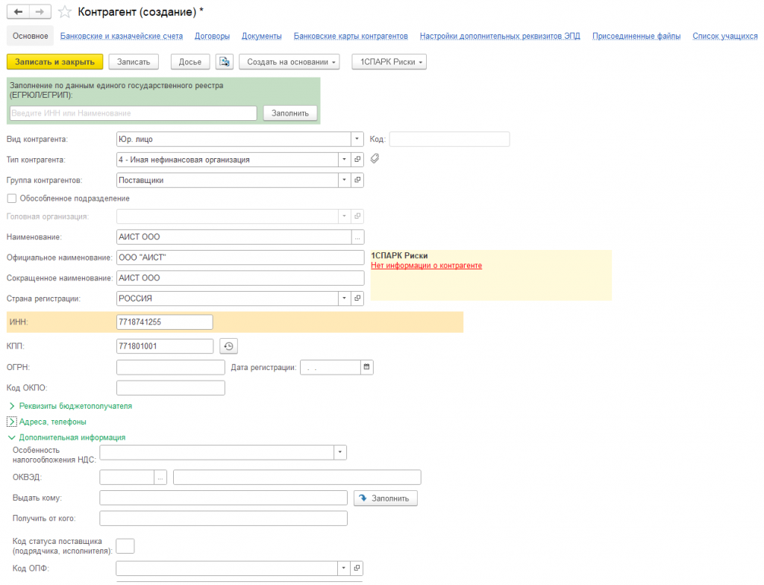This screenshot has width=764, height=585.
Task: Click the Досье button
Action: pos(190,62)
